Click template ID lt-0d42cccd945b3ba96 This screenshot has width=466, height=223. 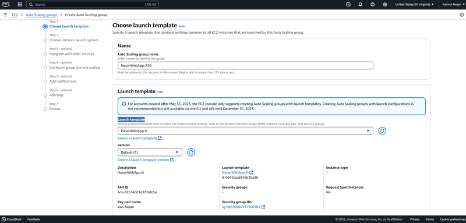pos(240,178)
